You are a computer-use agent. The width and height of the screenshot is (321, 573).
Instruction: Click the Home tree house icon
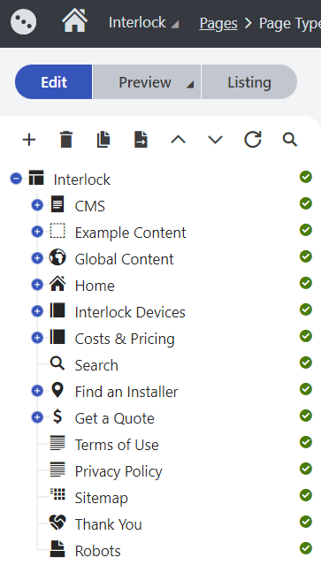[57, 283]
